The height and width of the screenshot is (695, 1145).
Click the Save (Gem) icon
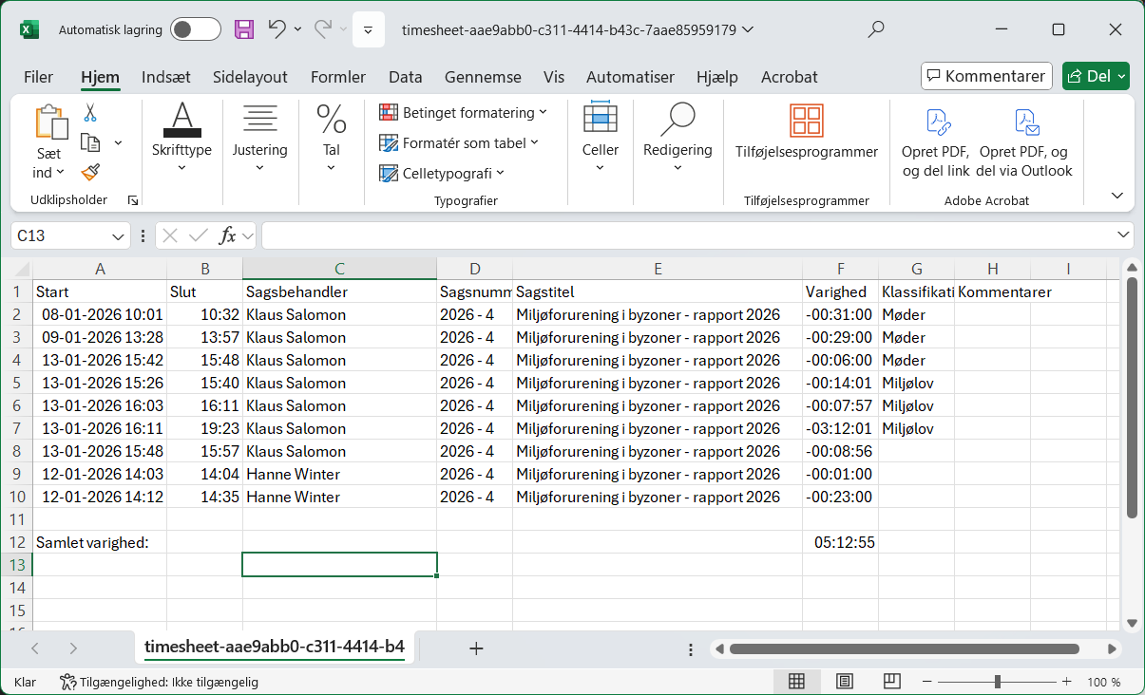click(243, 29)
